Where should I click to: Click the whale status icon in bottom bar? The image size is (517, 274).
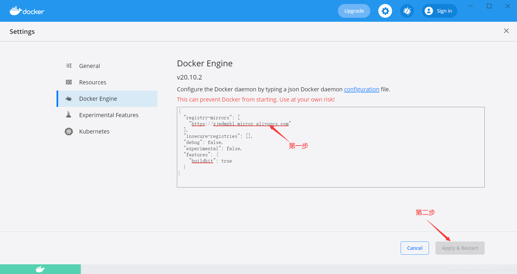[x=40, y=269]
